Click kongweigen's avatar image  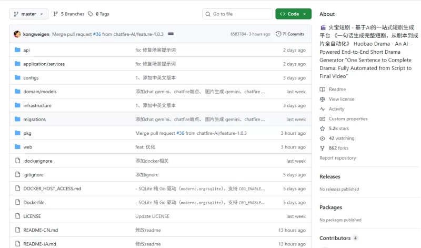pyautogui.click(x=17, y=34)
